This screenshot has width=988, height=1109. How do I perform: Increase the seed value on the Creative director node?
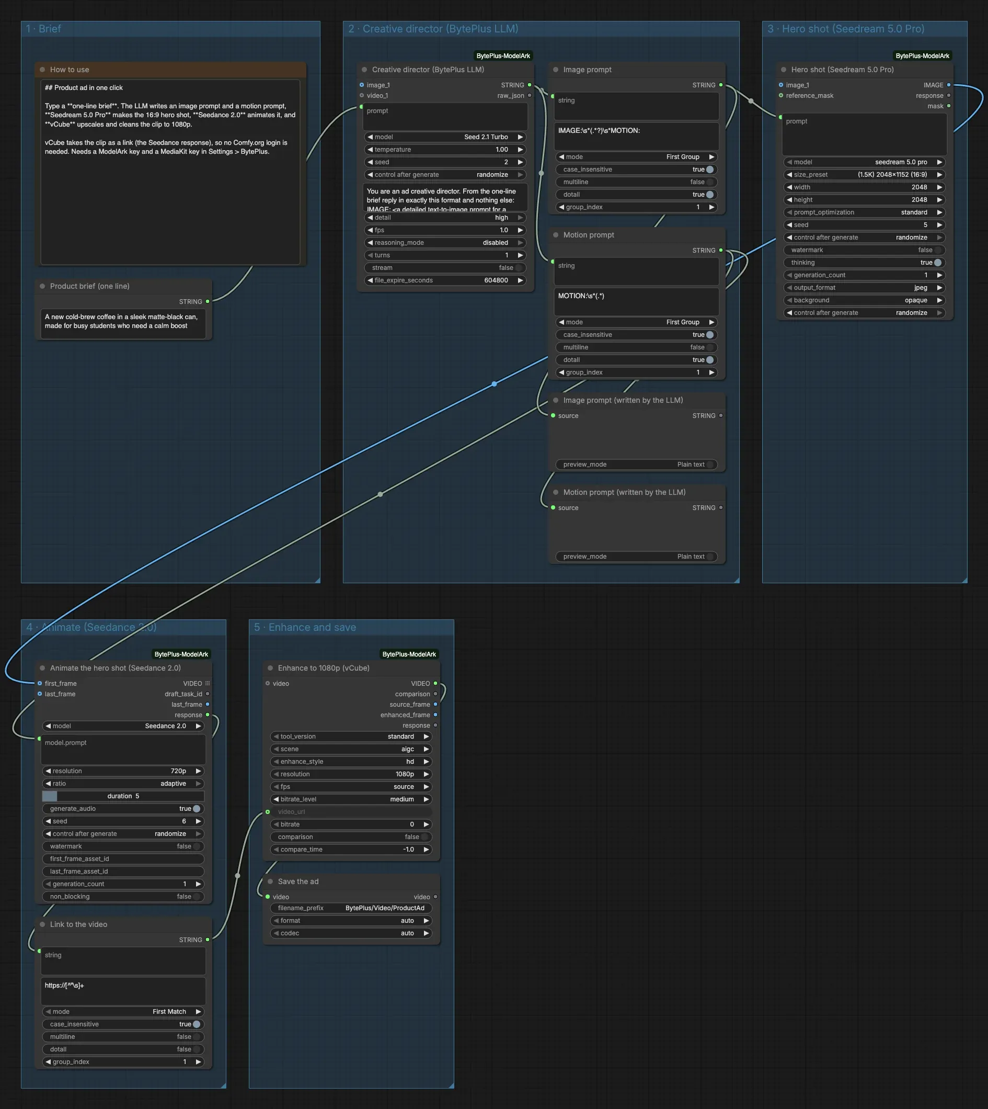click(520, 162)
